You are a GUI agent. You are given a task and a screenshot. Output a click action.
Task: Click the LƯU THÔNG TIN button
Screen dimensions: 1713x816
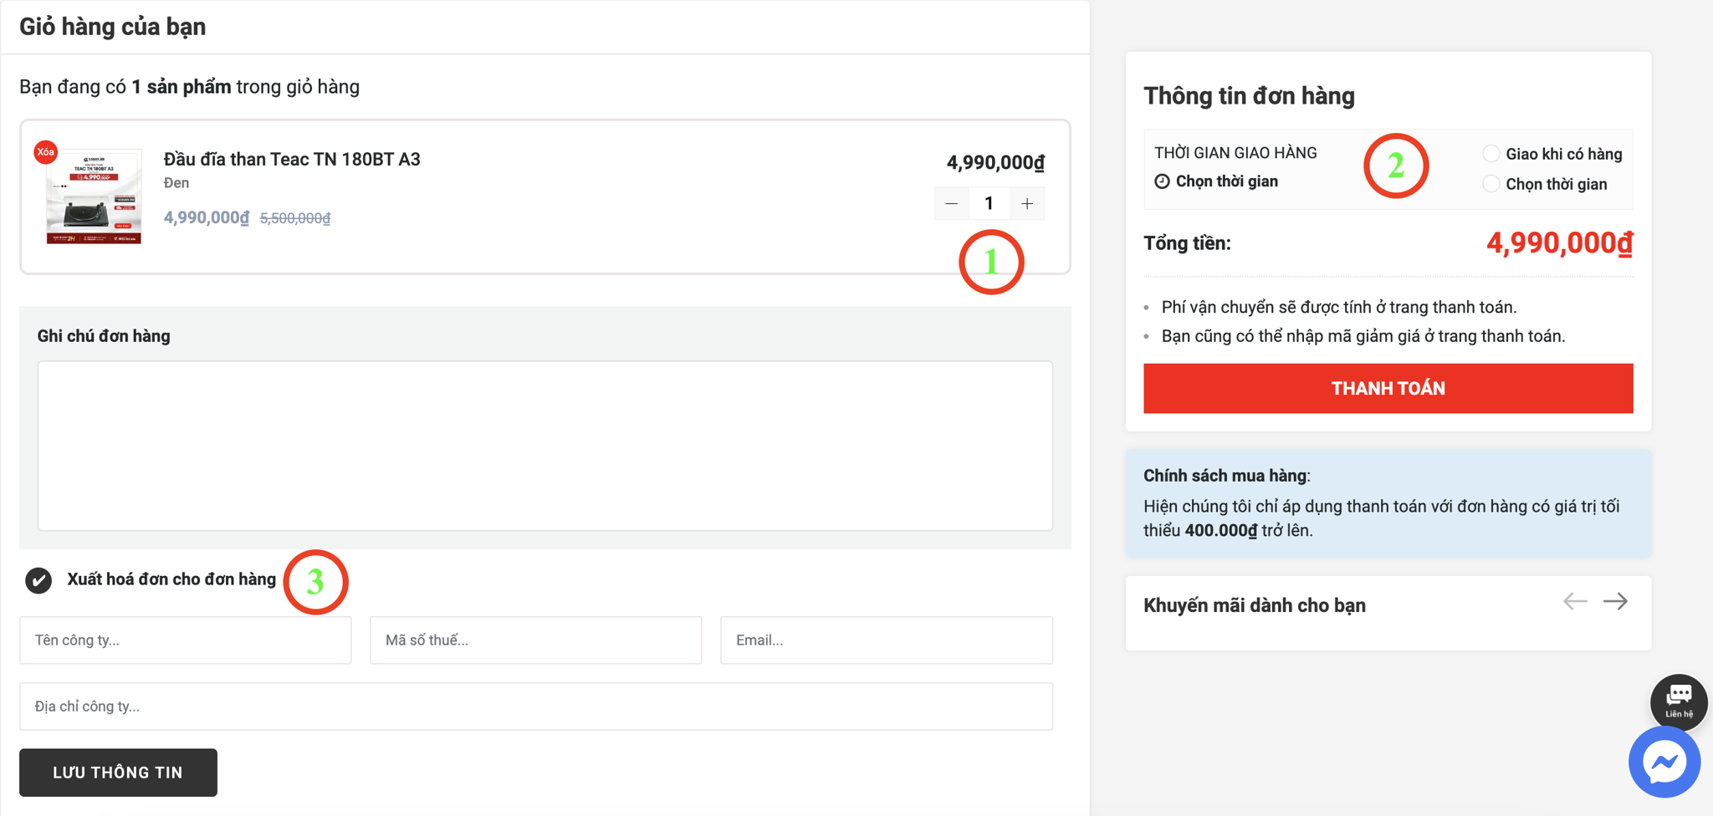118,773
